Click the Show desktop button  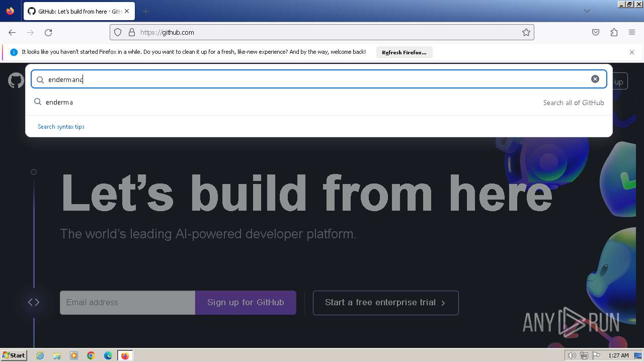pos(638,355)
